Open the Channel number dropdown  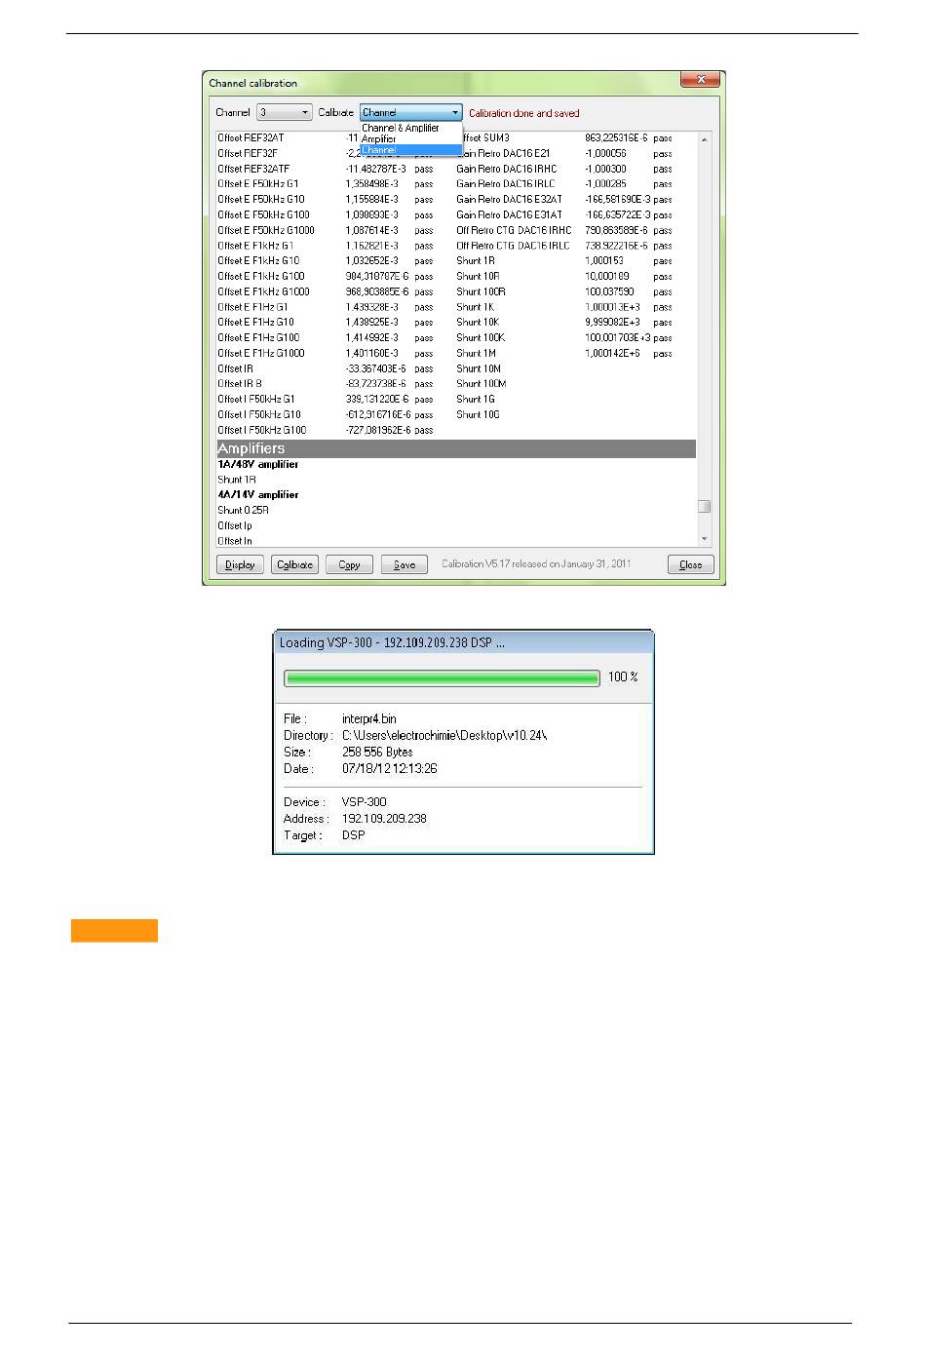tap(284, 113)
